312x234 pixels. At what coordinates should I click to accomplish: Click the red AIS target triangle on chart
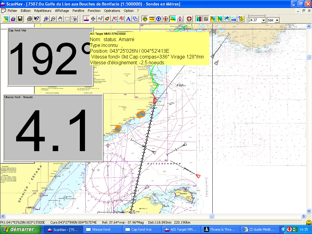198,176
